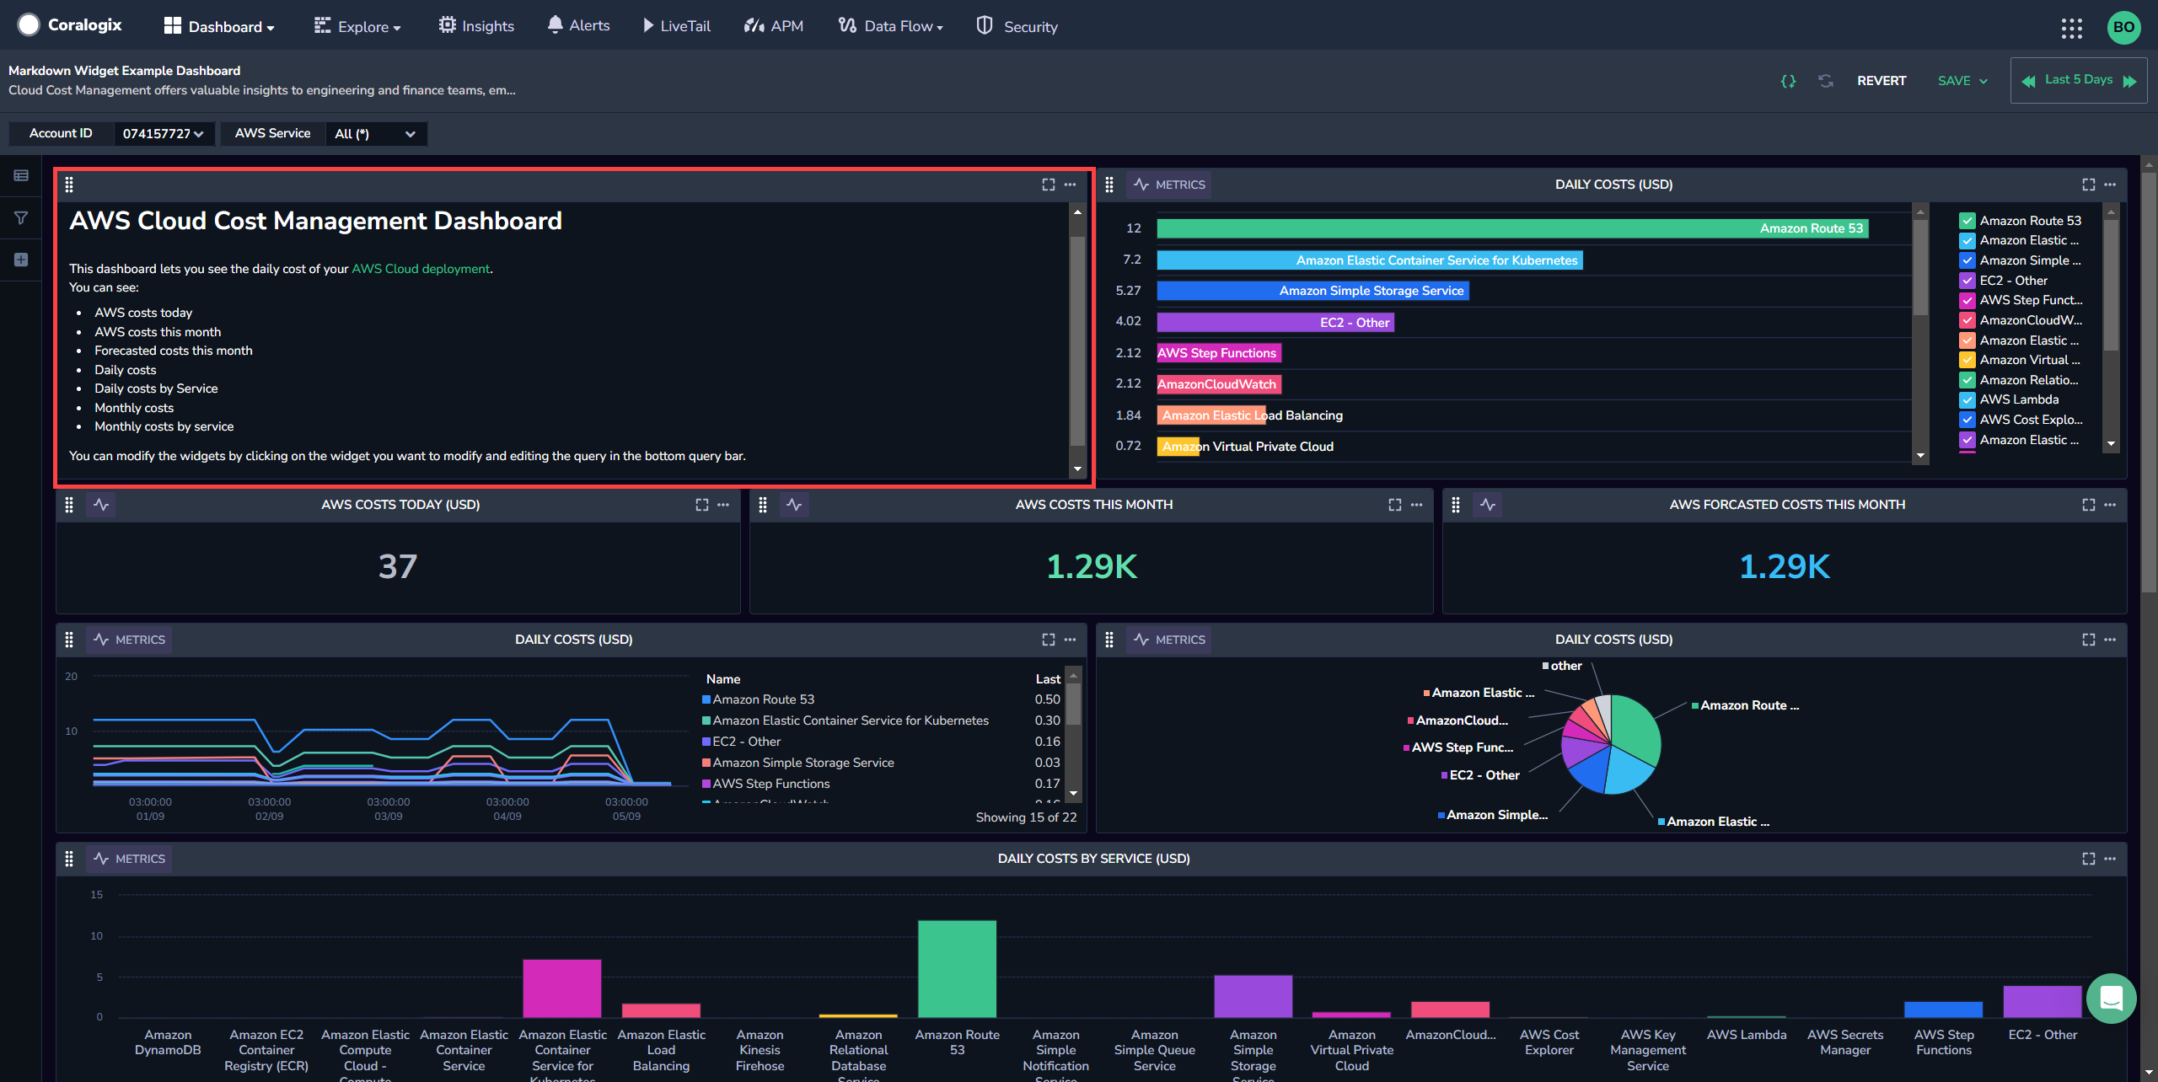Toggle AWS Step Funct... legend checkbox

point(1967,300)
